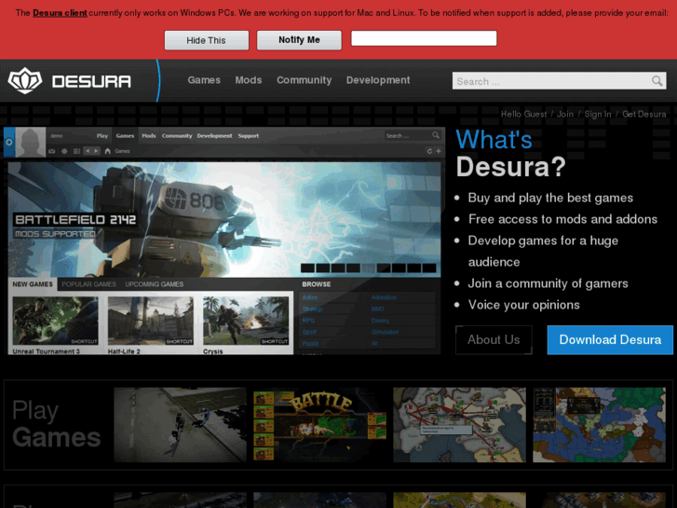Image resolution: width=677 pixels, height=508 pixels.
Task: Click the text Develop games for a huge audience
Action: click(543, 251)
